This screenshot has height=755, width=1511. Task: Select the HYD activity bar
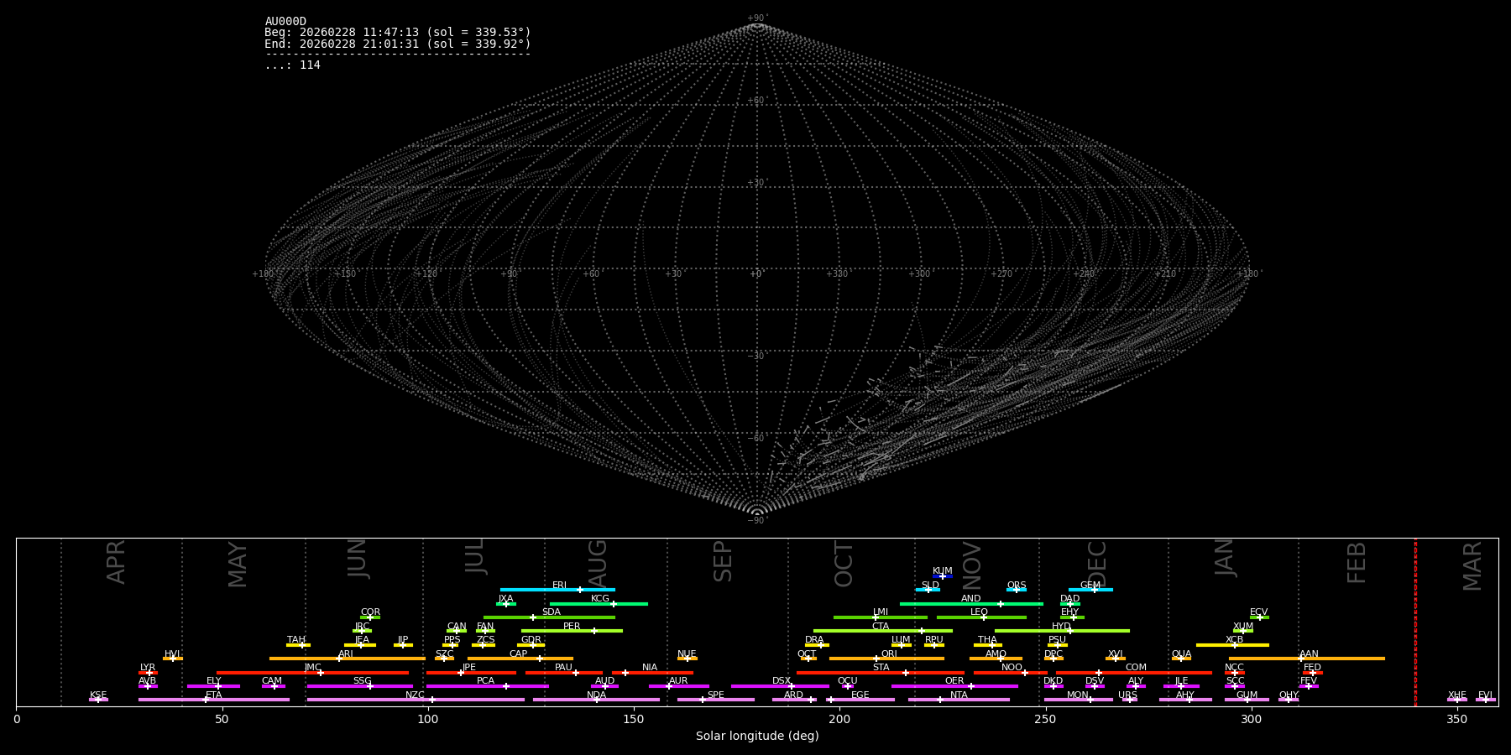click(1062, 631)
